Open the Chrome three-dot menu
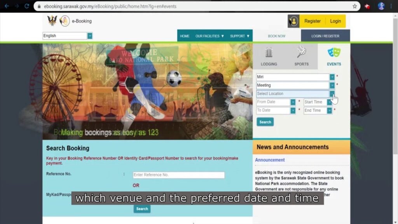Screen dimensions: 398x224 point(391,6)
